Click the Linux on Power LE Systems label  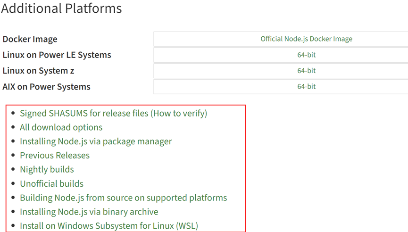click(57, 55)
